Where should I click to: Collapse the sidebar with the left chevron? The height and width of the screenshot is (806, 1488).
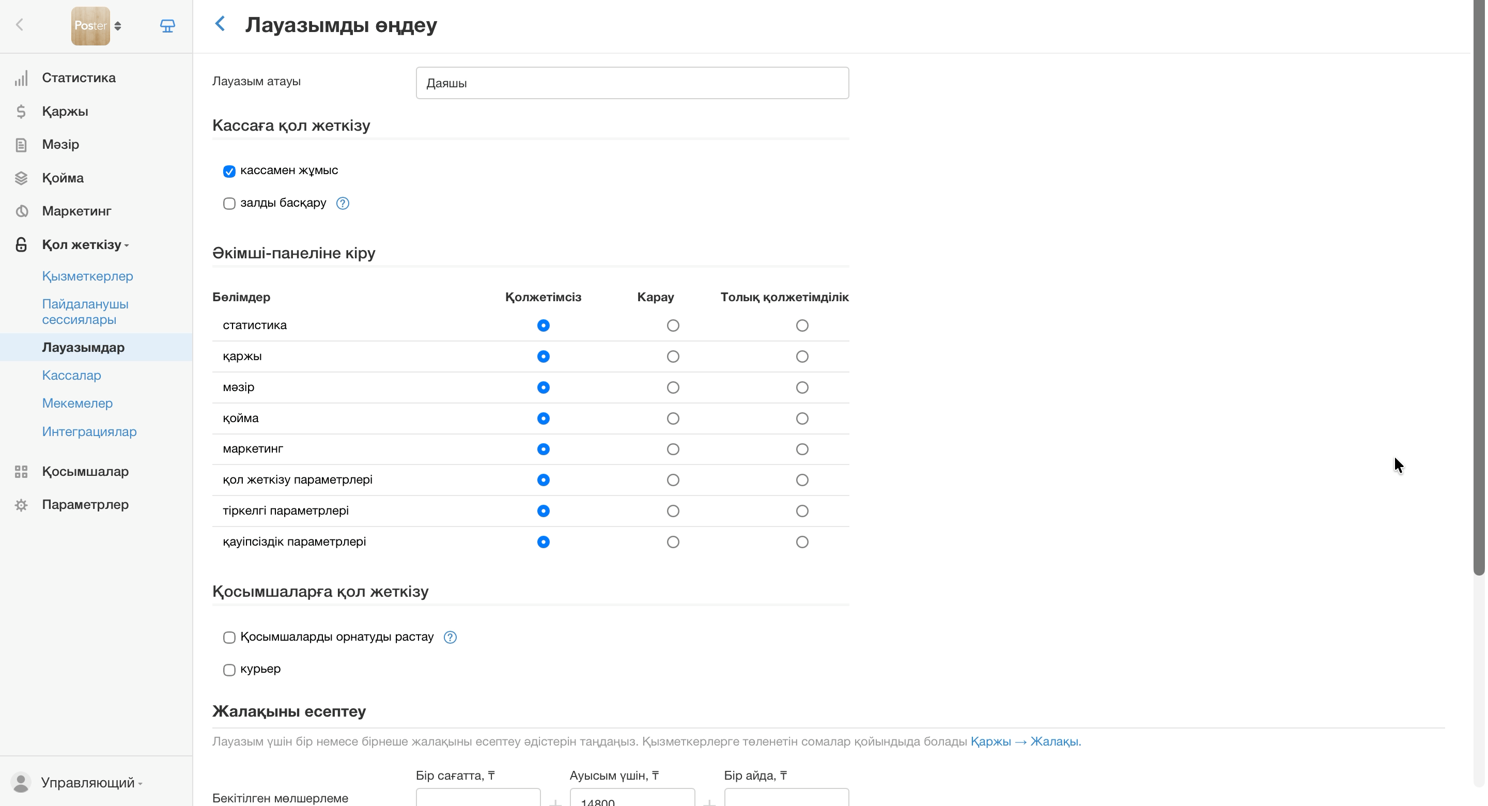[20, 25]
